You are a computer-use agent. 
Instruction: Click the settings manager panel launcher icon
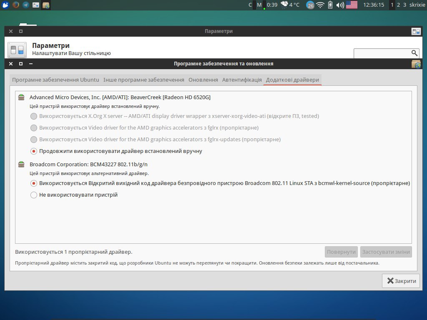tap(36, 5)
